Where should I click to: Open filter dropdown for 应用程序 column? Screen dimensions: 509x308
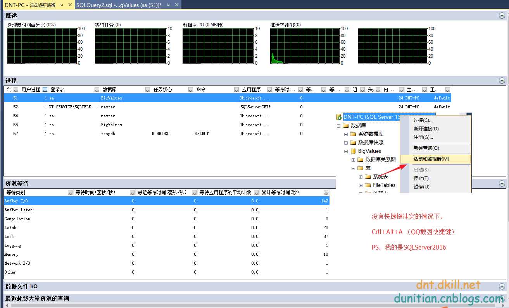[x=269, y=89]
